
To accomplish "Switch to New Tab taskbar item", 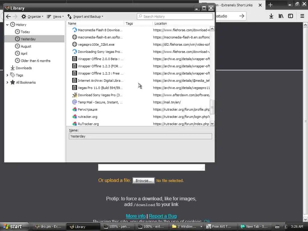I will coord(255,226).
